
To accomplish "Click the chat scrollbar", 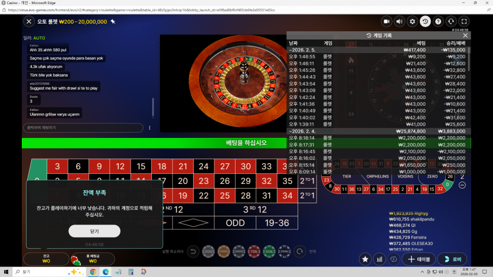I will coord(153,107).
